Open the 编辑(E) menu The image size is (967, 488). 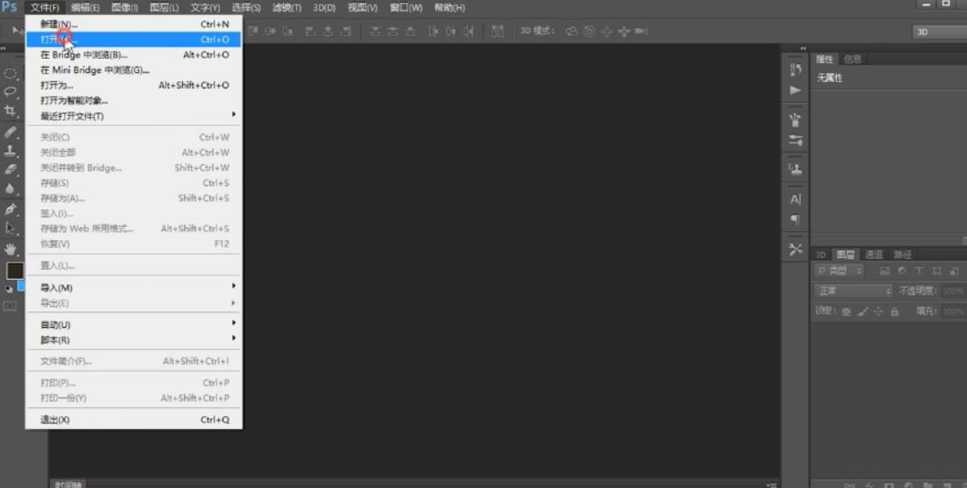pos(84,8)
